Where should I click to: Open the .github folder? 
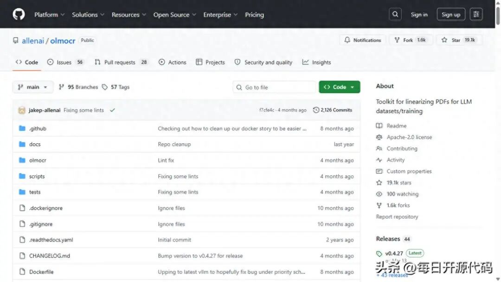38,128
